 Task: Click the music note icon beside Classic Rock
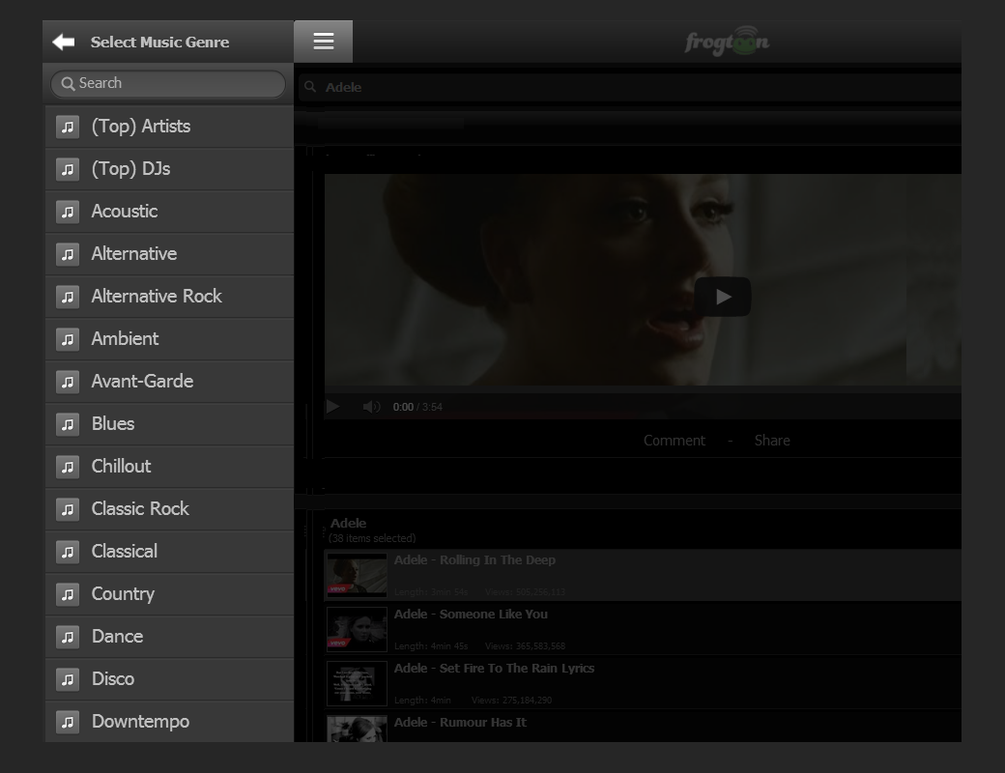click(x=68, y=509)
